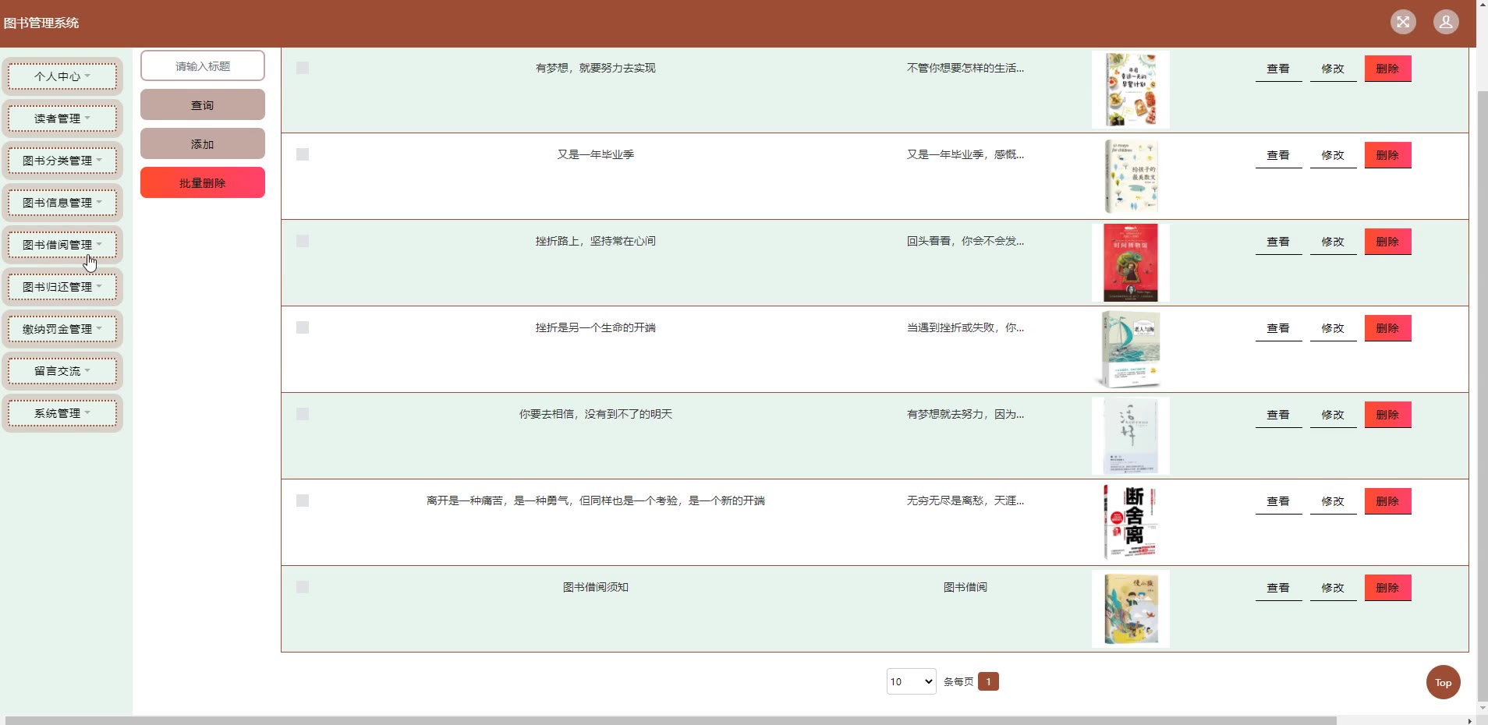Screen dimensions: 1488x725
Task: Open the 图书借阅管理 menu
Action: pyautogui.click(x=62, y=245)
